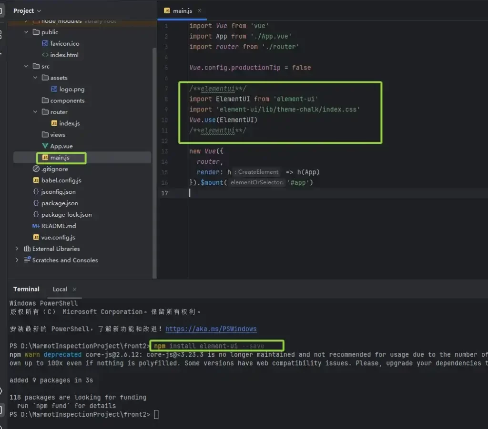Image resolution: width=488 pixels, height=429 pixels.
Task: Expand External Libraries node
Action: [17, 249]
